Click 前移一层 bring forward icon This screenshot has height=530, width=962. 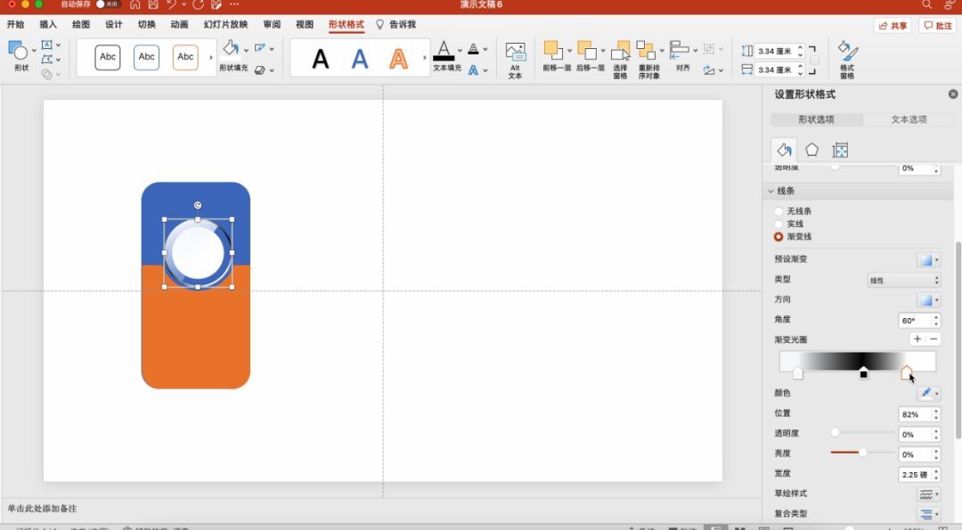point(552,50)
